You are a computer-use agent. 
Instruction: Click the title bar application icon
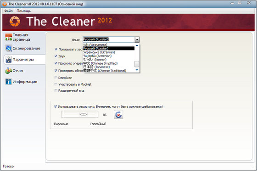tap(5, 4)
